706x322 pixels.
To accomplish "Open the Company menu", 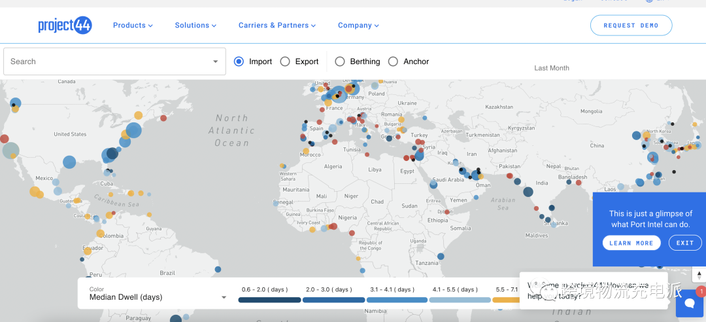I will [358, 26].
